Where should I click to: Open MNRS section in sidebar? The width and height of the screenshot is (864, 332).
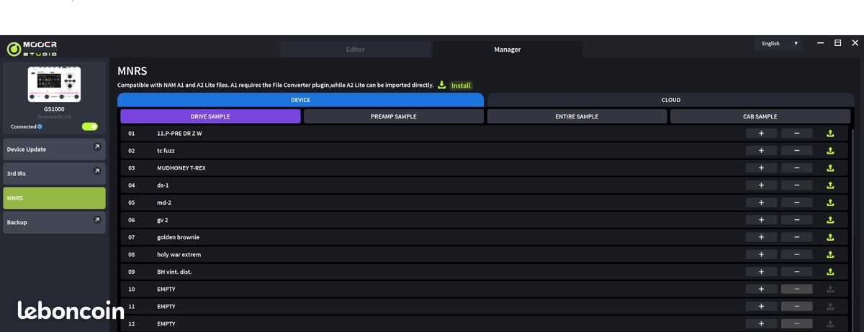(x=54, y=198)
